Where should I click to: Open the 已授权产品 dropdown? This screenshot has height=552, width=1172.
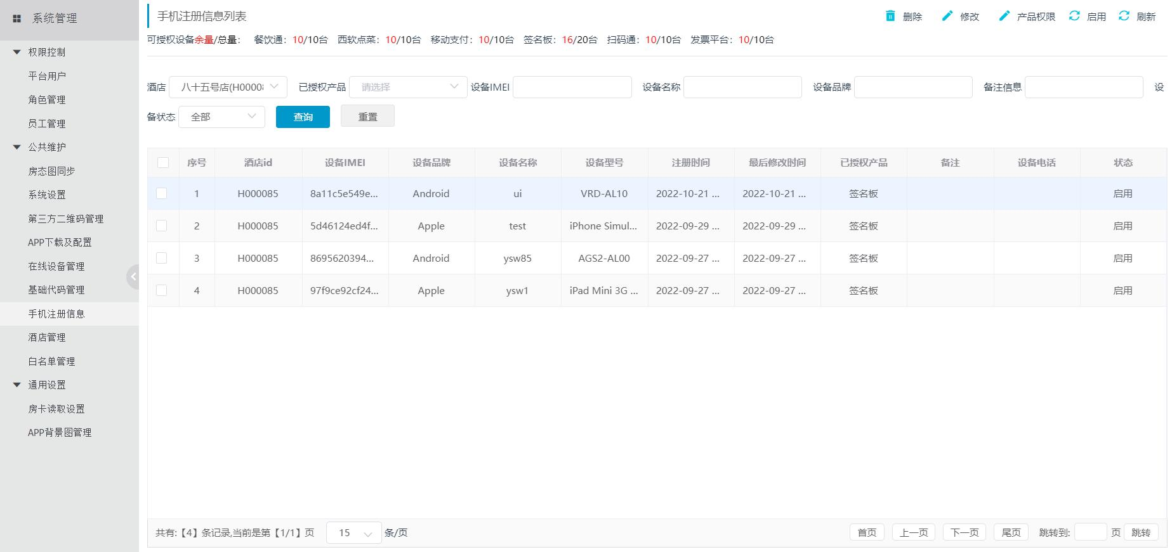pos(408,87)
